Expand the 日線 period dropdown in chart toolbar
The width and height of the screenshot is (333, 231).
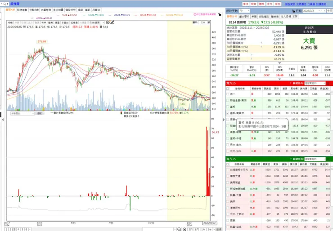97,22
